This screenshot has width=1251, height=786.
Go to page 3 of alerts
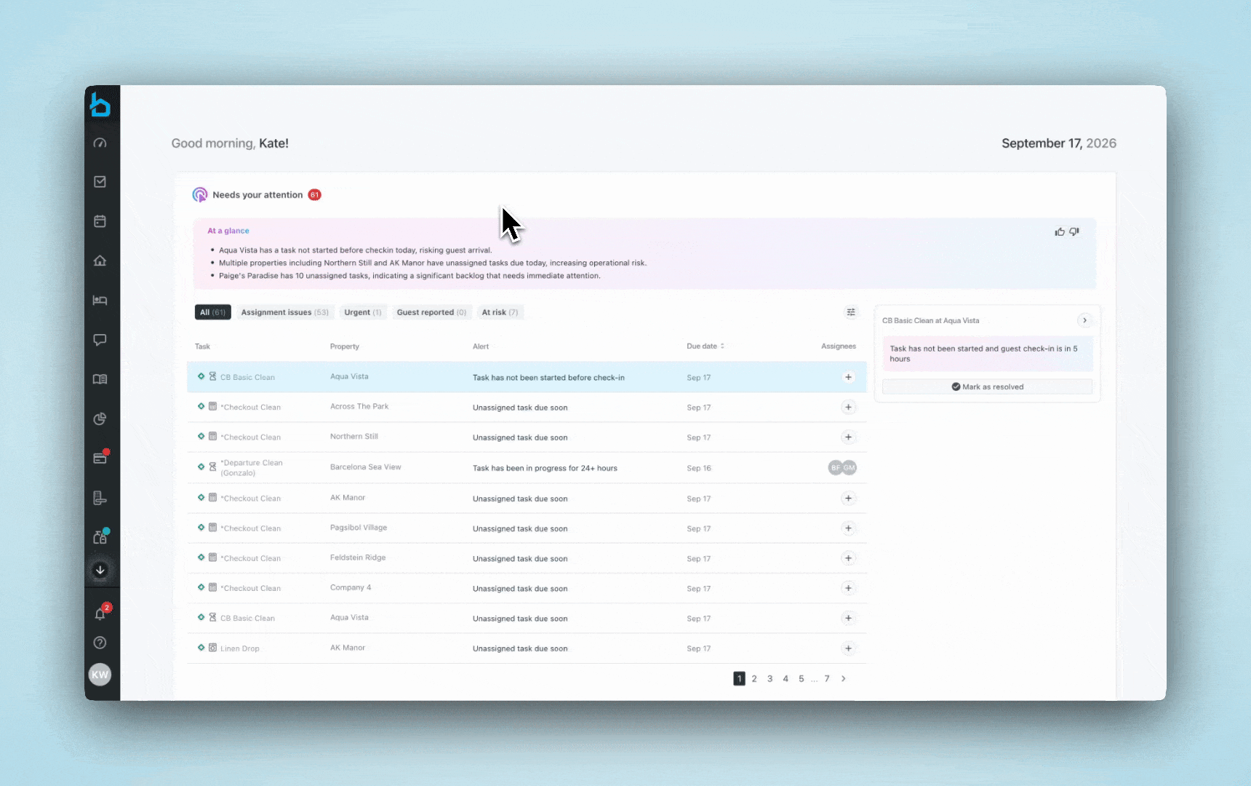point(770,678)
